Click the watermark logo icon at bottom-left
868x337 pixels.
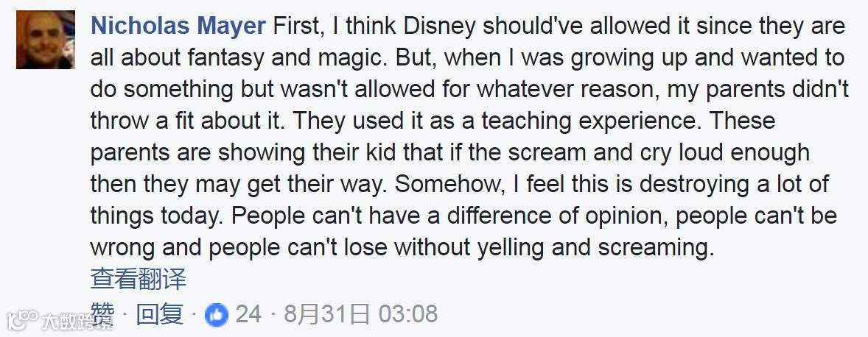[21, 319]
